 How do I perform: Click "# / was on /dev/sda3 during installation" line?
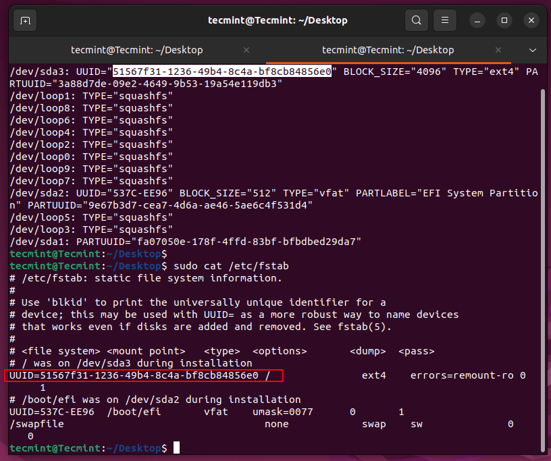coord(131,363)
